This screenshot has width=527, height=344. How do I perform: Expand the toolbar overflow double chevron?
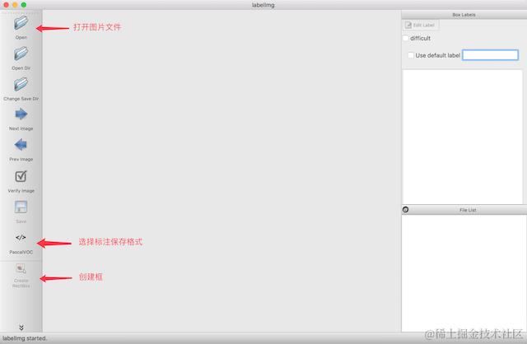tap(21, 328)
